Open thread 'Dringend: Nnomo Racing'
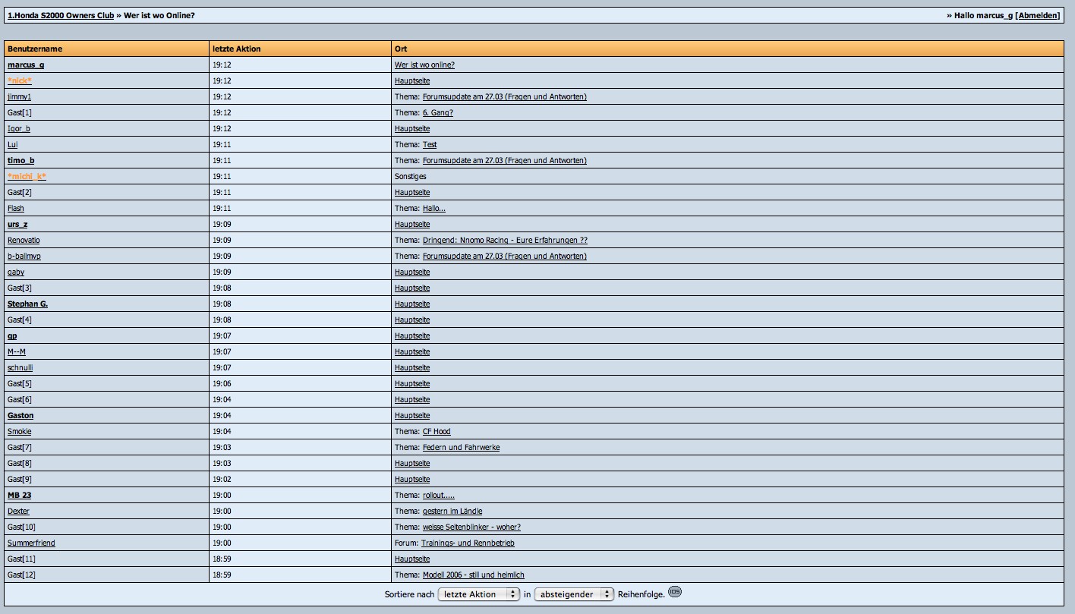The image size is (1075, 614). pyautogui.click(x=504, y=241)
